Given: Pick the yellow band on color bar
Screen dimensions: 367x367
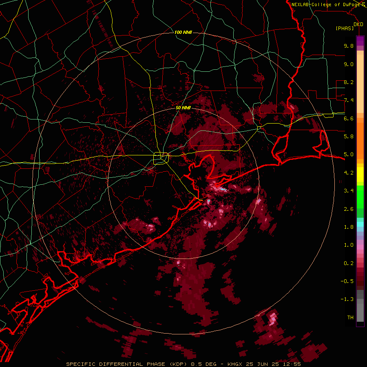Looking at the screenshot, I should 360,175.
